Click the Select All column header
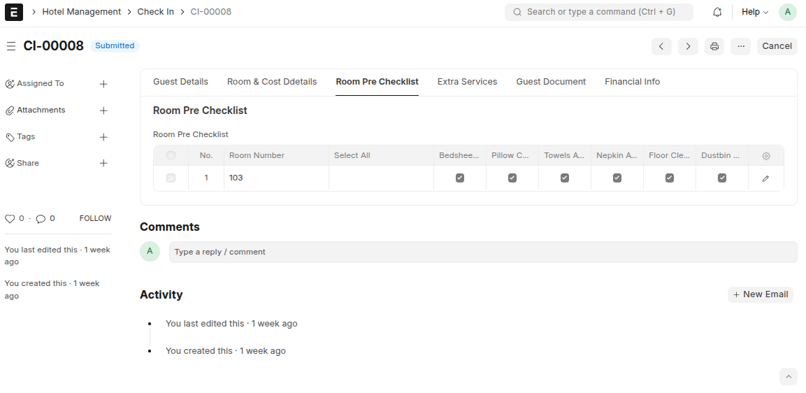 coord(381,155)
